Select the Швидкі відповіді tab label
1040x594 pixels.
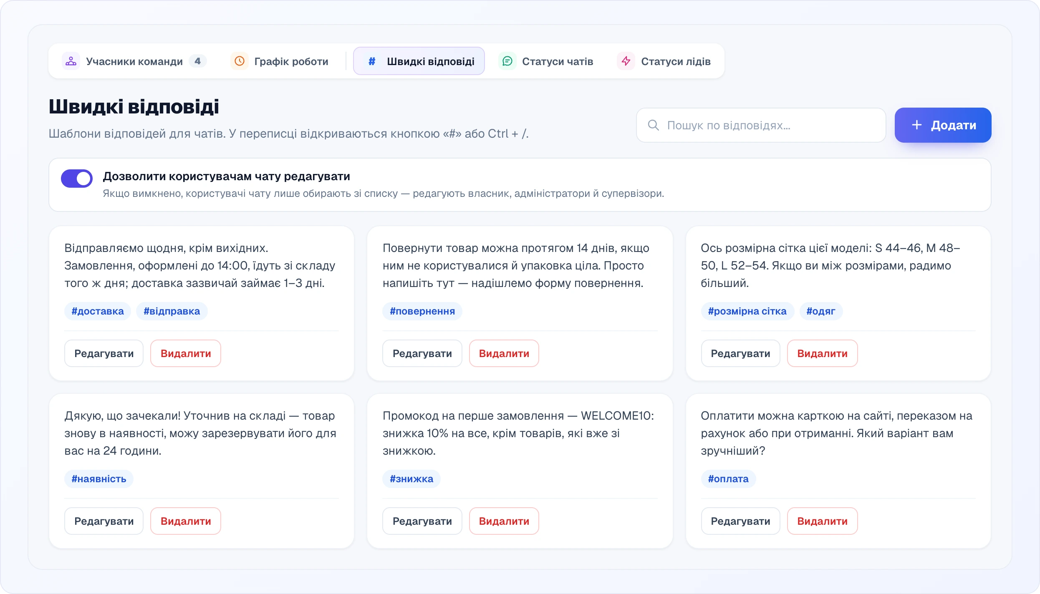click(x=431, y=61)
